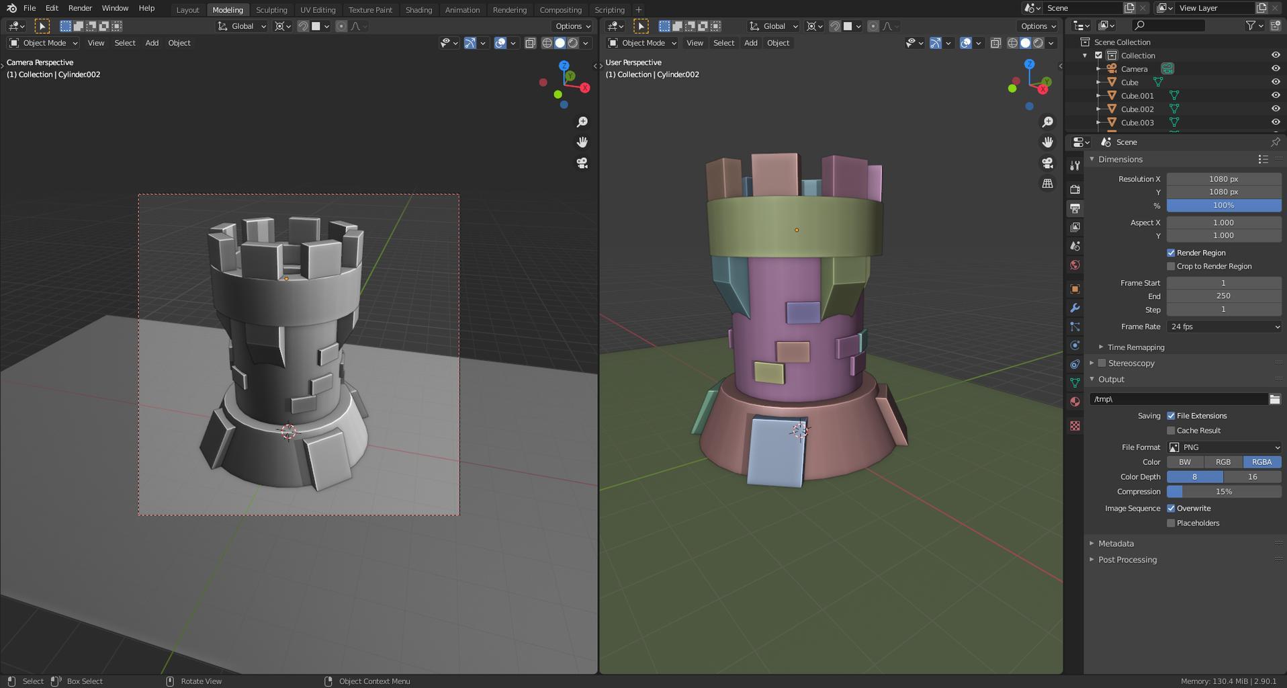Activate the Physics Properties tab
This screenshot has height=688, width=1287.
[x=1075, y=345]
